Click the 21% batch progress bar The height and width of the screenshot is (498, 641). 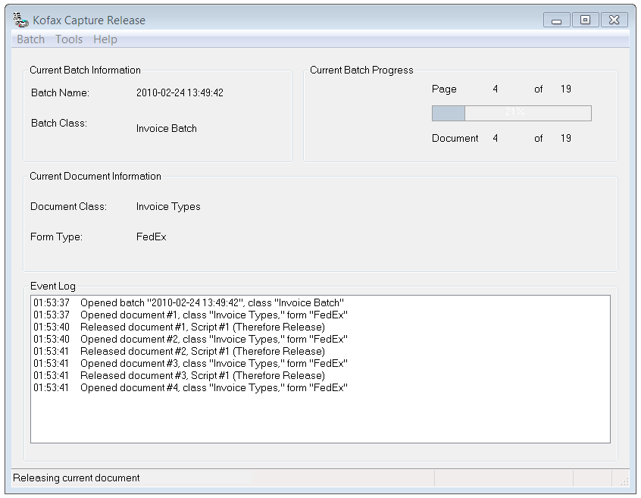coord(511,112)
